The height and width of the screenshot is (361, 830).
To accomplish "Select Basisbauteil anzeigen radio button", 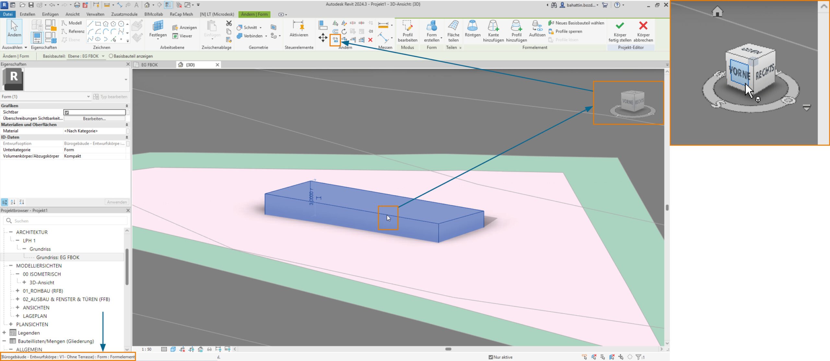I will click(x=111, y=56).
